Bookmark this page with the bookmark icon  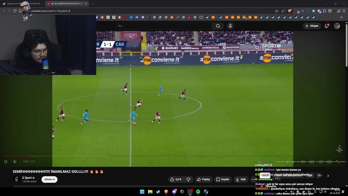tap(20, 11)
